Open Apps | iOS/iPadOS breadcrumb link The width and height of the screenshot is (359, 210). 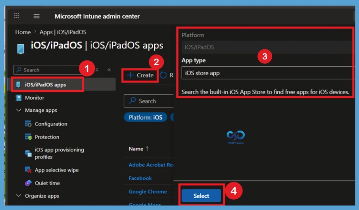(x=63, y=32)
